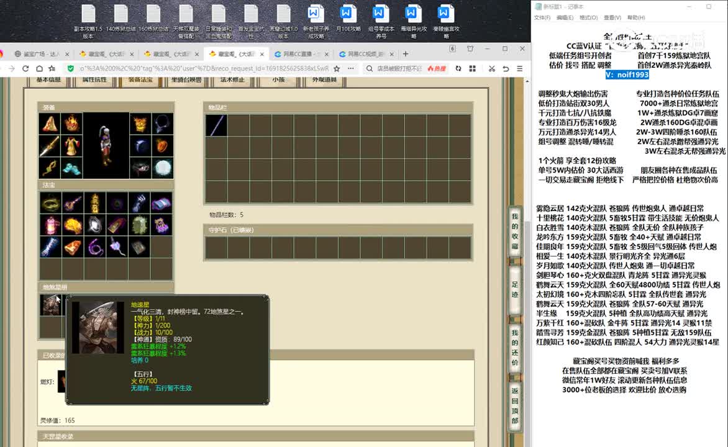Click the browser address URL field
The height and width of the screenshot is (447, 728).
coord(203,68)
